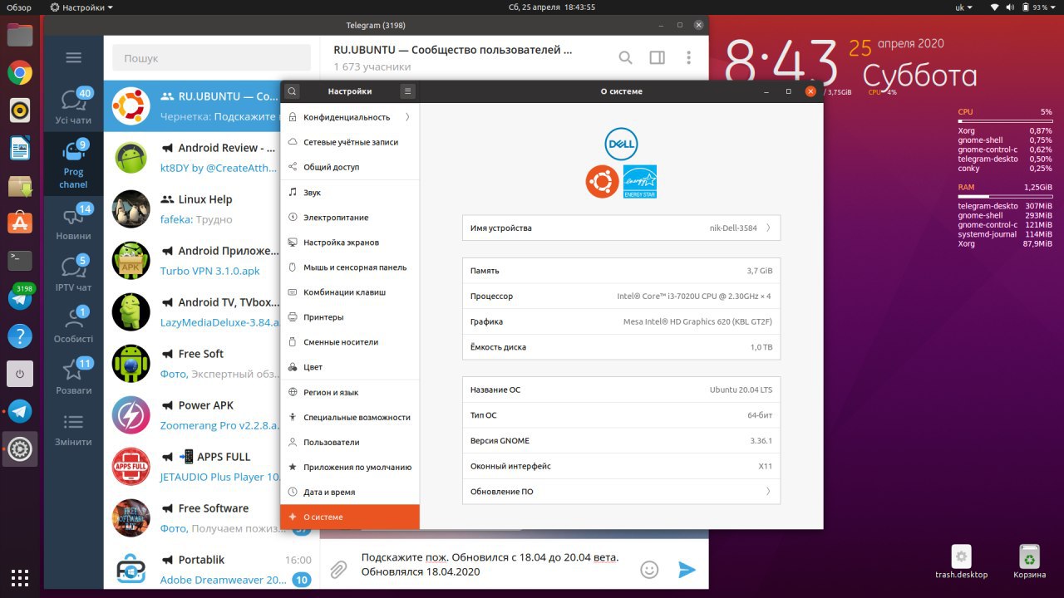Open RU.UBUNTU chat in list
Screen dimensions: 1064x598
tap(192, 106)
